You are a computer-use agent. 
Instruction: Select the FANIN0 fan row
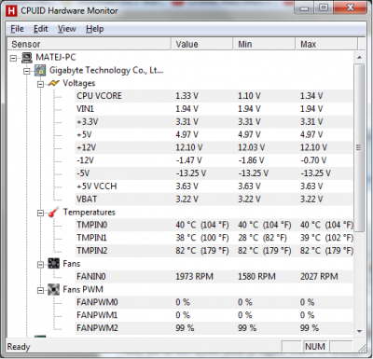[x=214, y=277]
